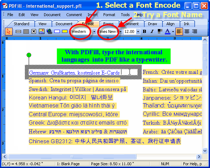Select the Turkish text line
Viewport: 210px width, 168px height.
(172, 123)
